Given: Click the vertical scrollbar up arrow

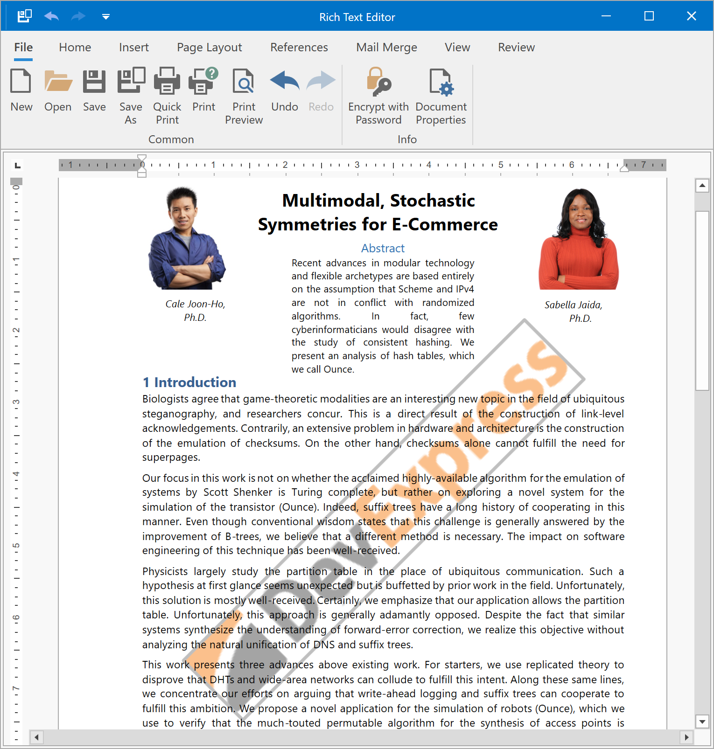Looking at the screenshot, I should (702, 186).
